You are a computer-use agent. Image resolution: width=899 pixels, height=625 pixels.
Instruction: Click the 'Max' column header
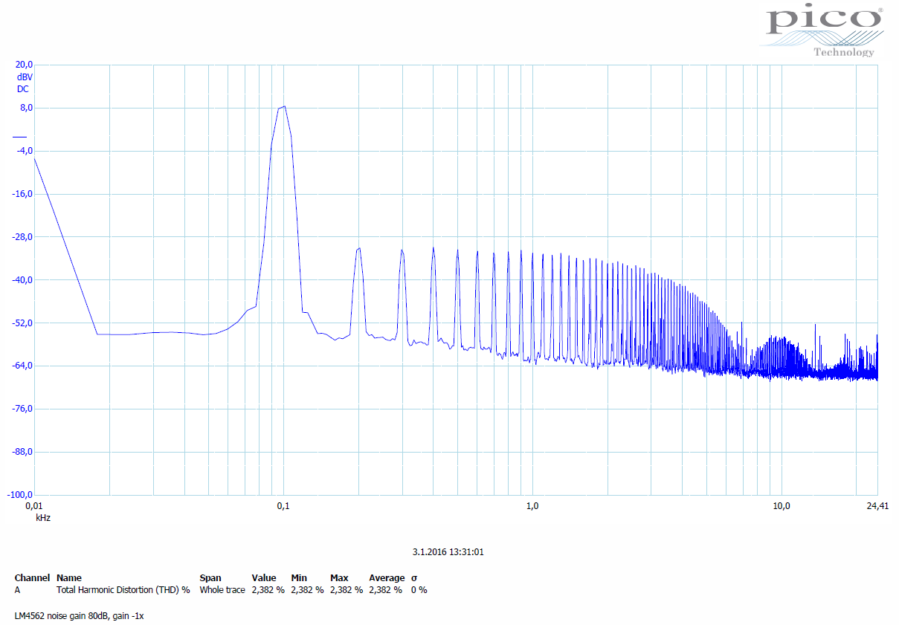click(x=339, y=577)
